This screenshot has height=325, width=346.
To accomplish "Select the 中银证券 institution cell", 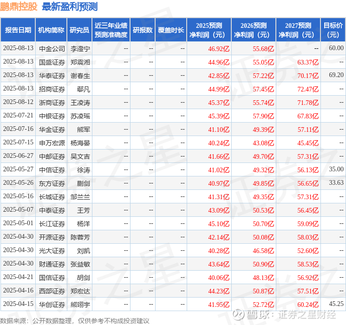I will pos(52,116).
